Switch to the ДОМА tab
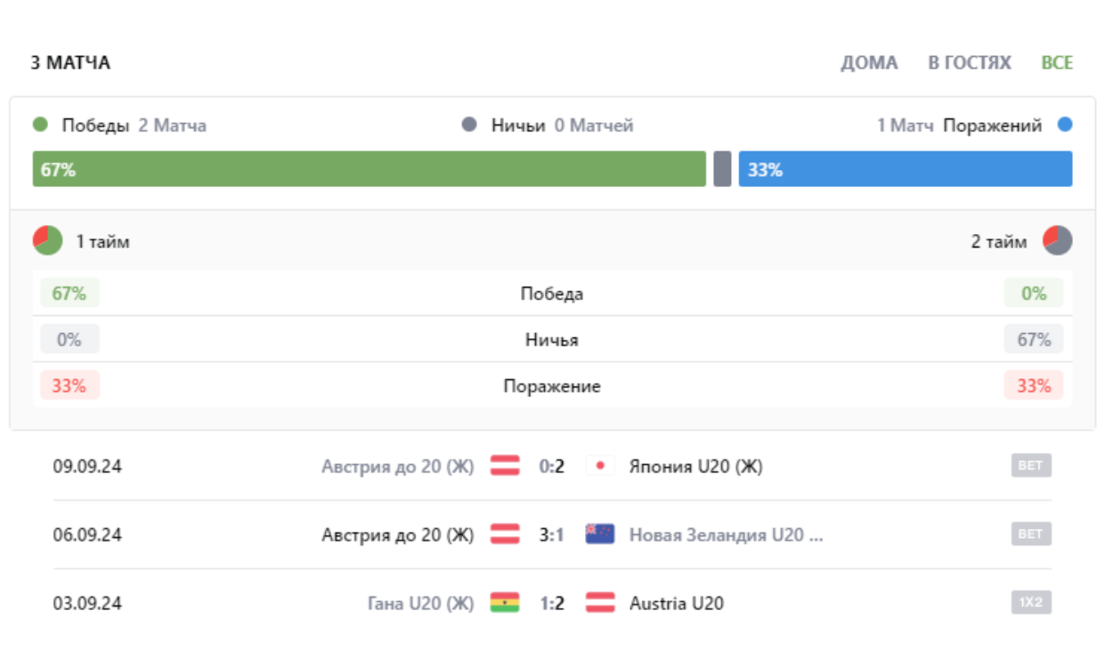Screen dimensions: 1097x666 click(870, 63)
